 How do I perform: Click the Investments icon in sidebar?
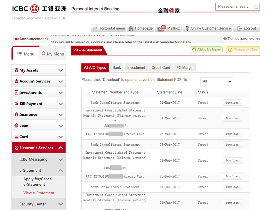click(x=16, y=92)
